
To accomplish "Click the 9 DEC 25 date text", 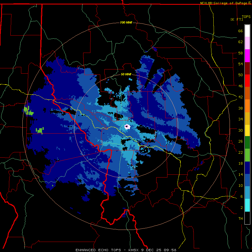I will pos(151,250).
